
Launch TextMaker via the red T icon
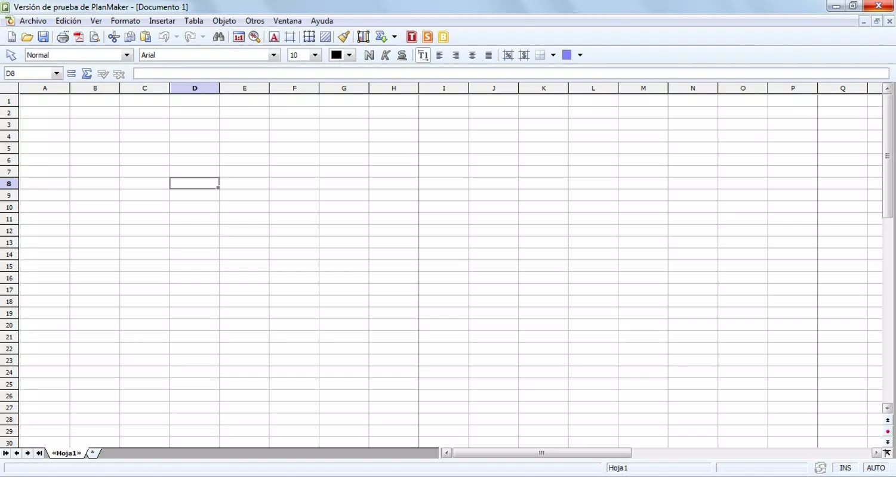[x=412, y=37]
